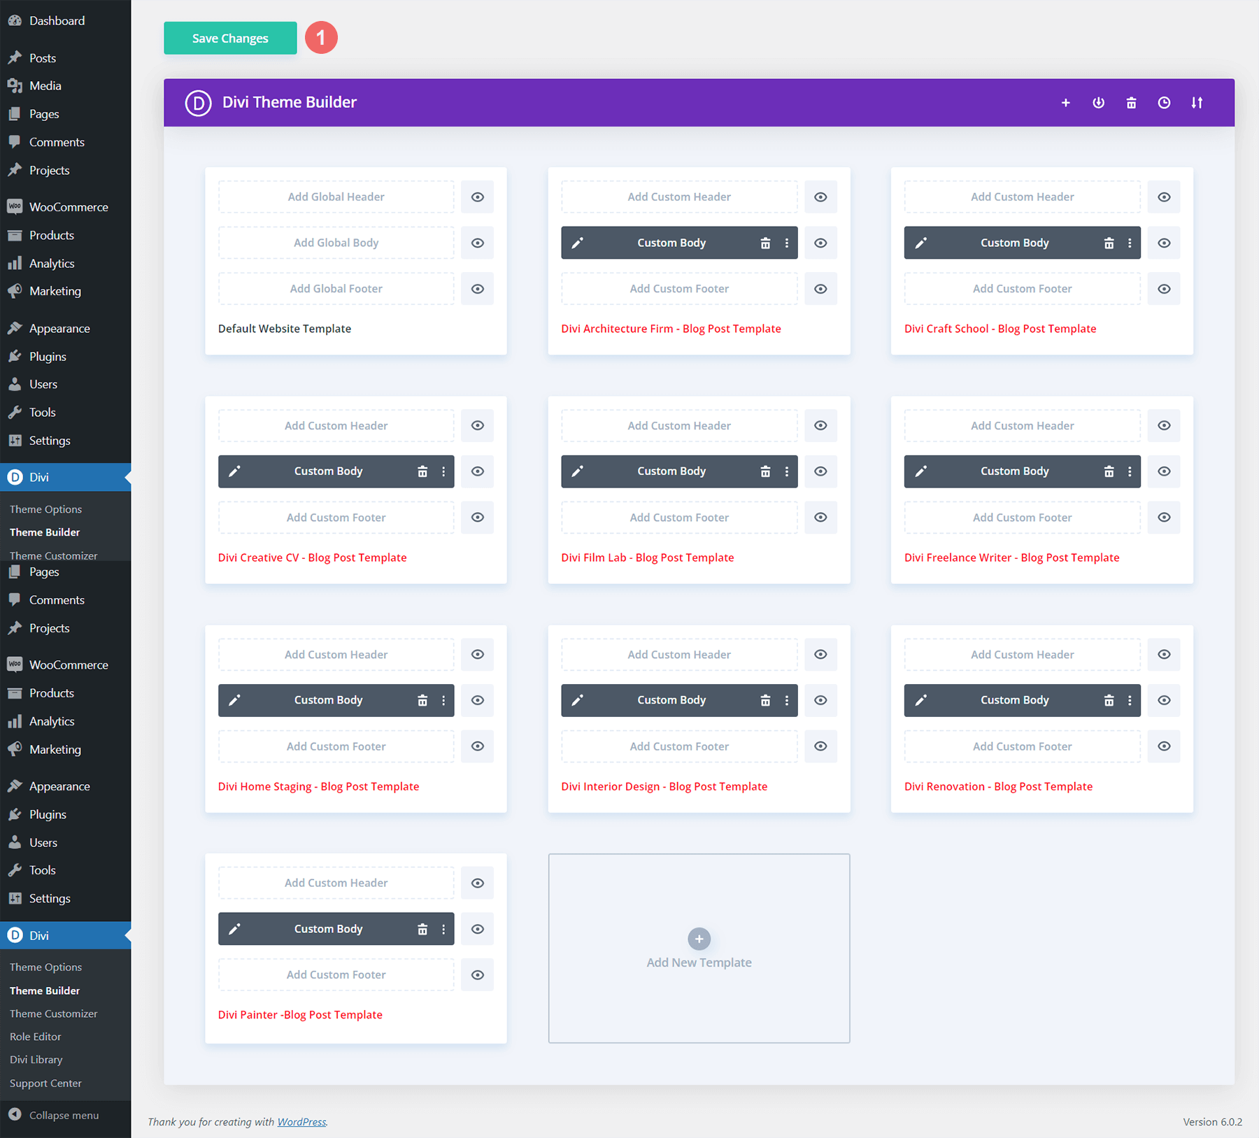The width and height of the screenshot is (1259, 1138).
Task: Edit Custom Body of Divi Interior Design template
Action: (578, 700)
